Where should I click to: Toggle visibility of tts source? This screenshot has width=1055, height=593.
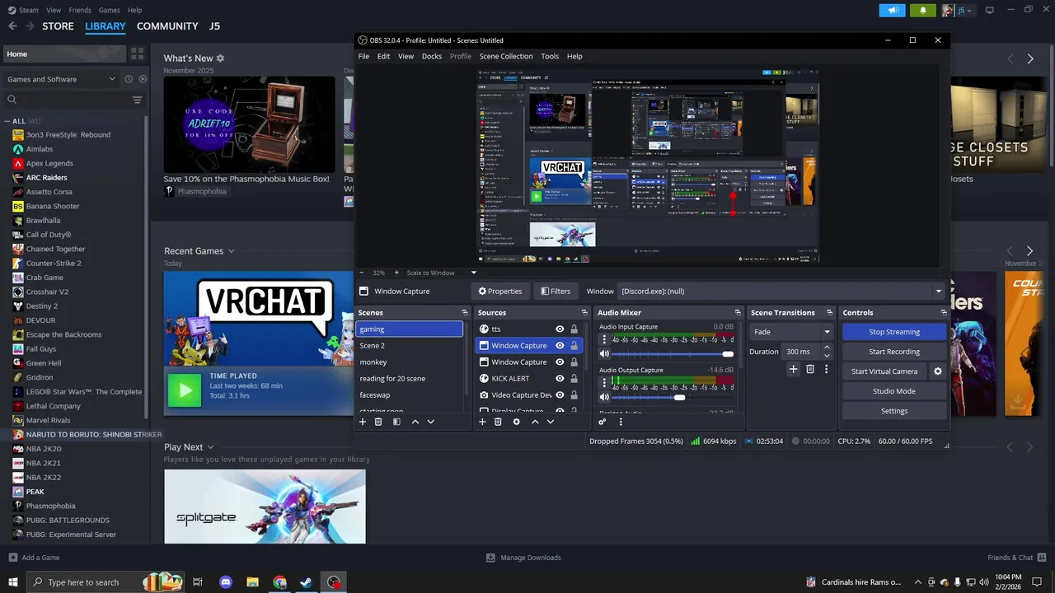coord(560,329)
